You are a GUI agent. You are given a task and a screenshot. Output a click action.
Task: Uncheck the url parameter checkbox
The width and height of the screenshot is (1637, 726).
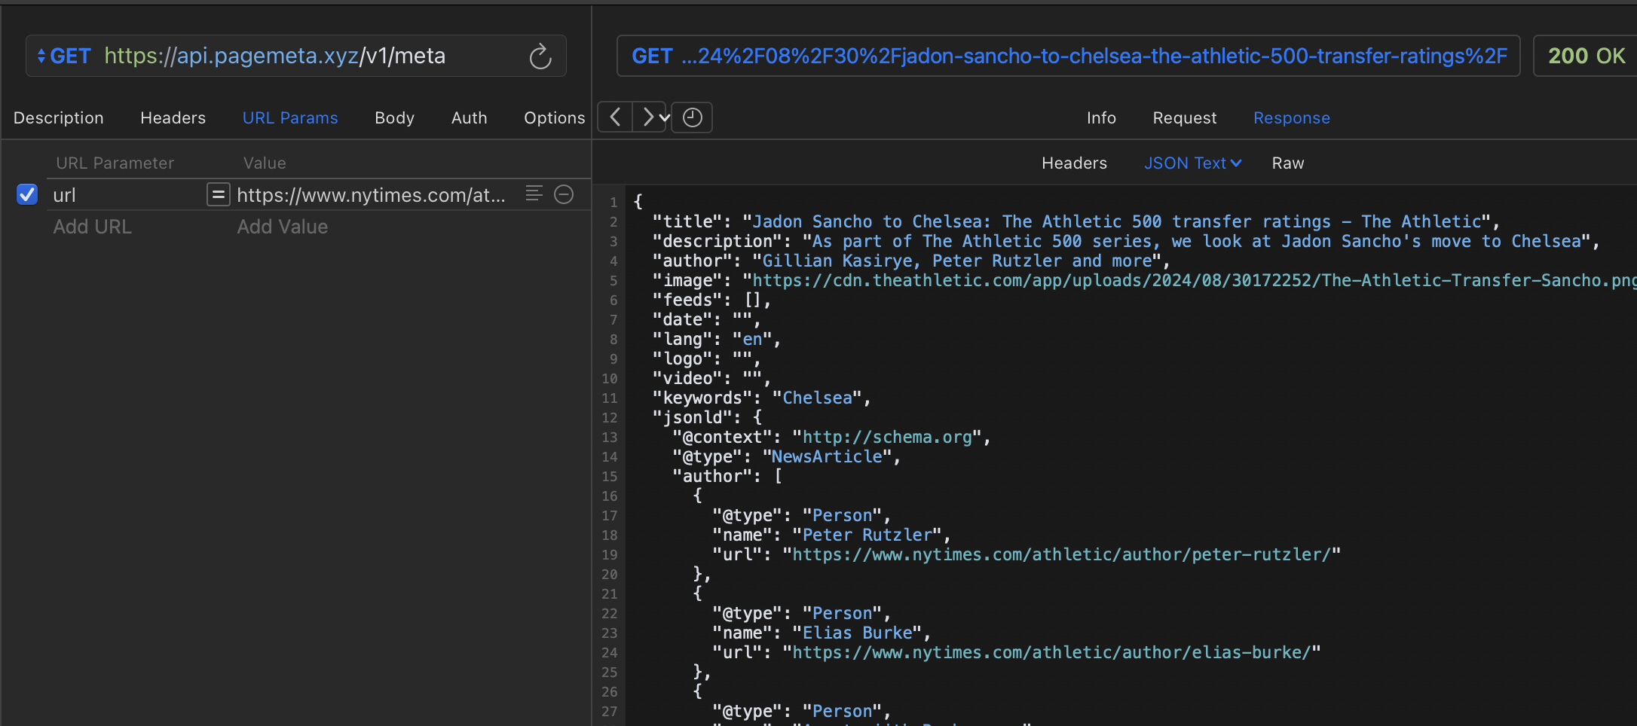[x=27, y=195]
